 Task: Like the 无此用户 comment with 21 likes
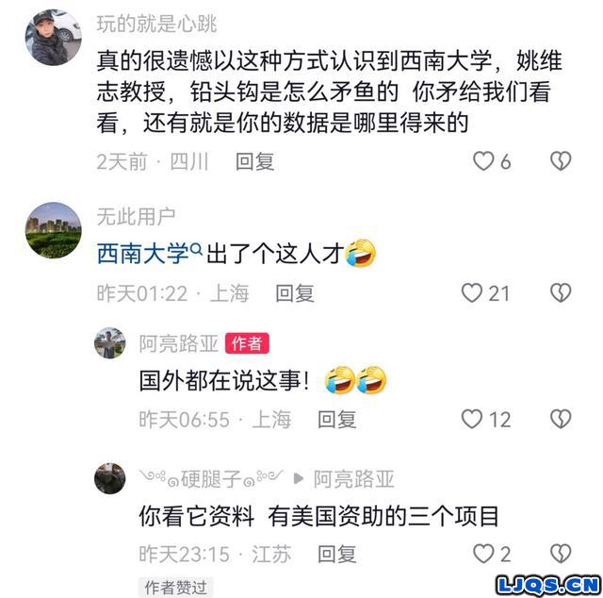[472, 293]
